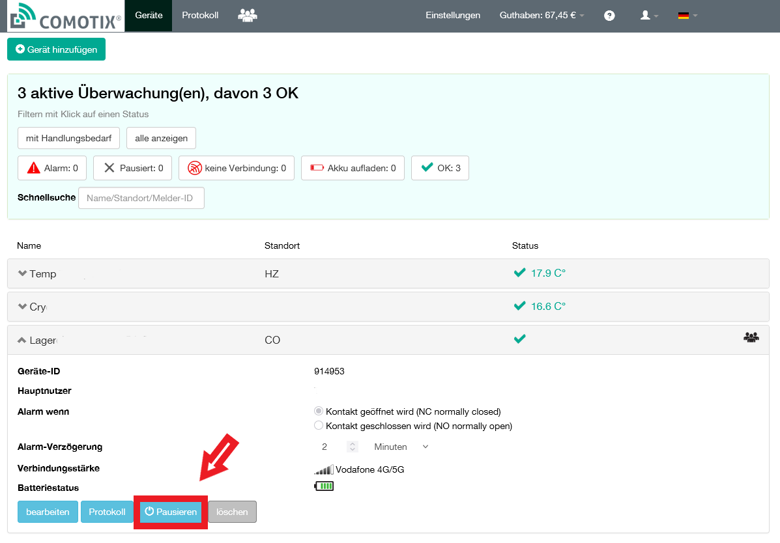Viewport: 780px width, 543px height.
Task: Filter by OK status
Action: click(x=440, y=168)
